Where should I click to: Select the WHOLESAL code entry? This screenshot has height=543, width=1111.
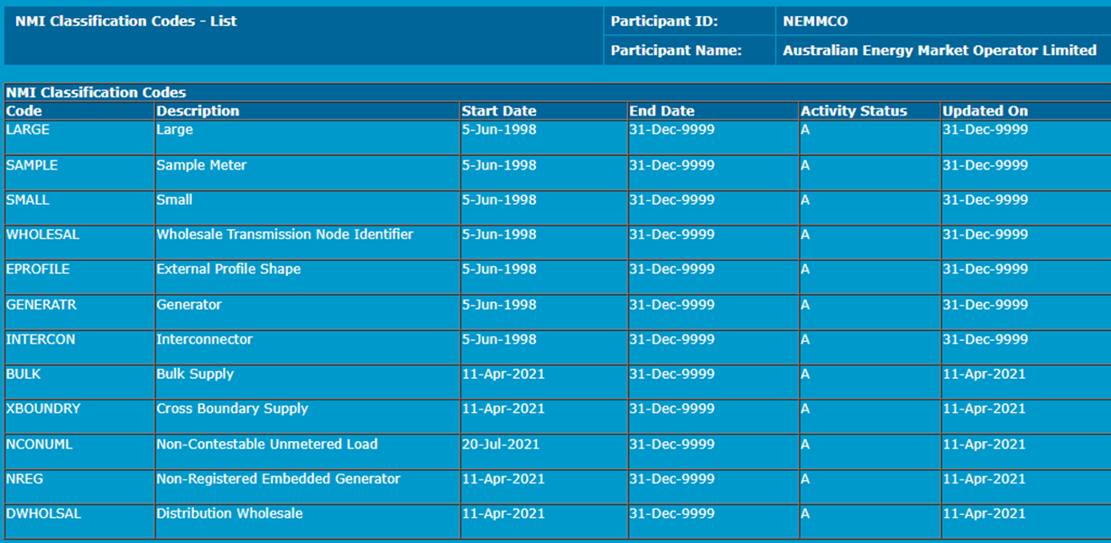tap(42, 235)
